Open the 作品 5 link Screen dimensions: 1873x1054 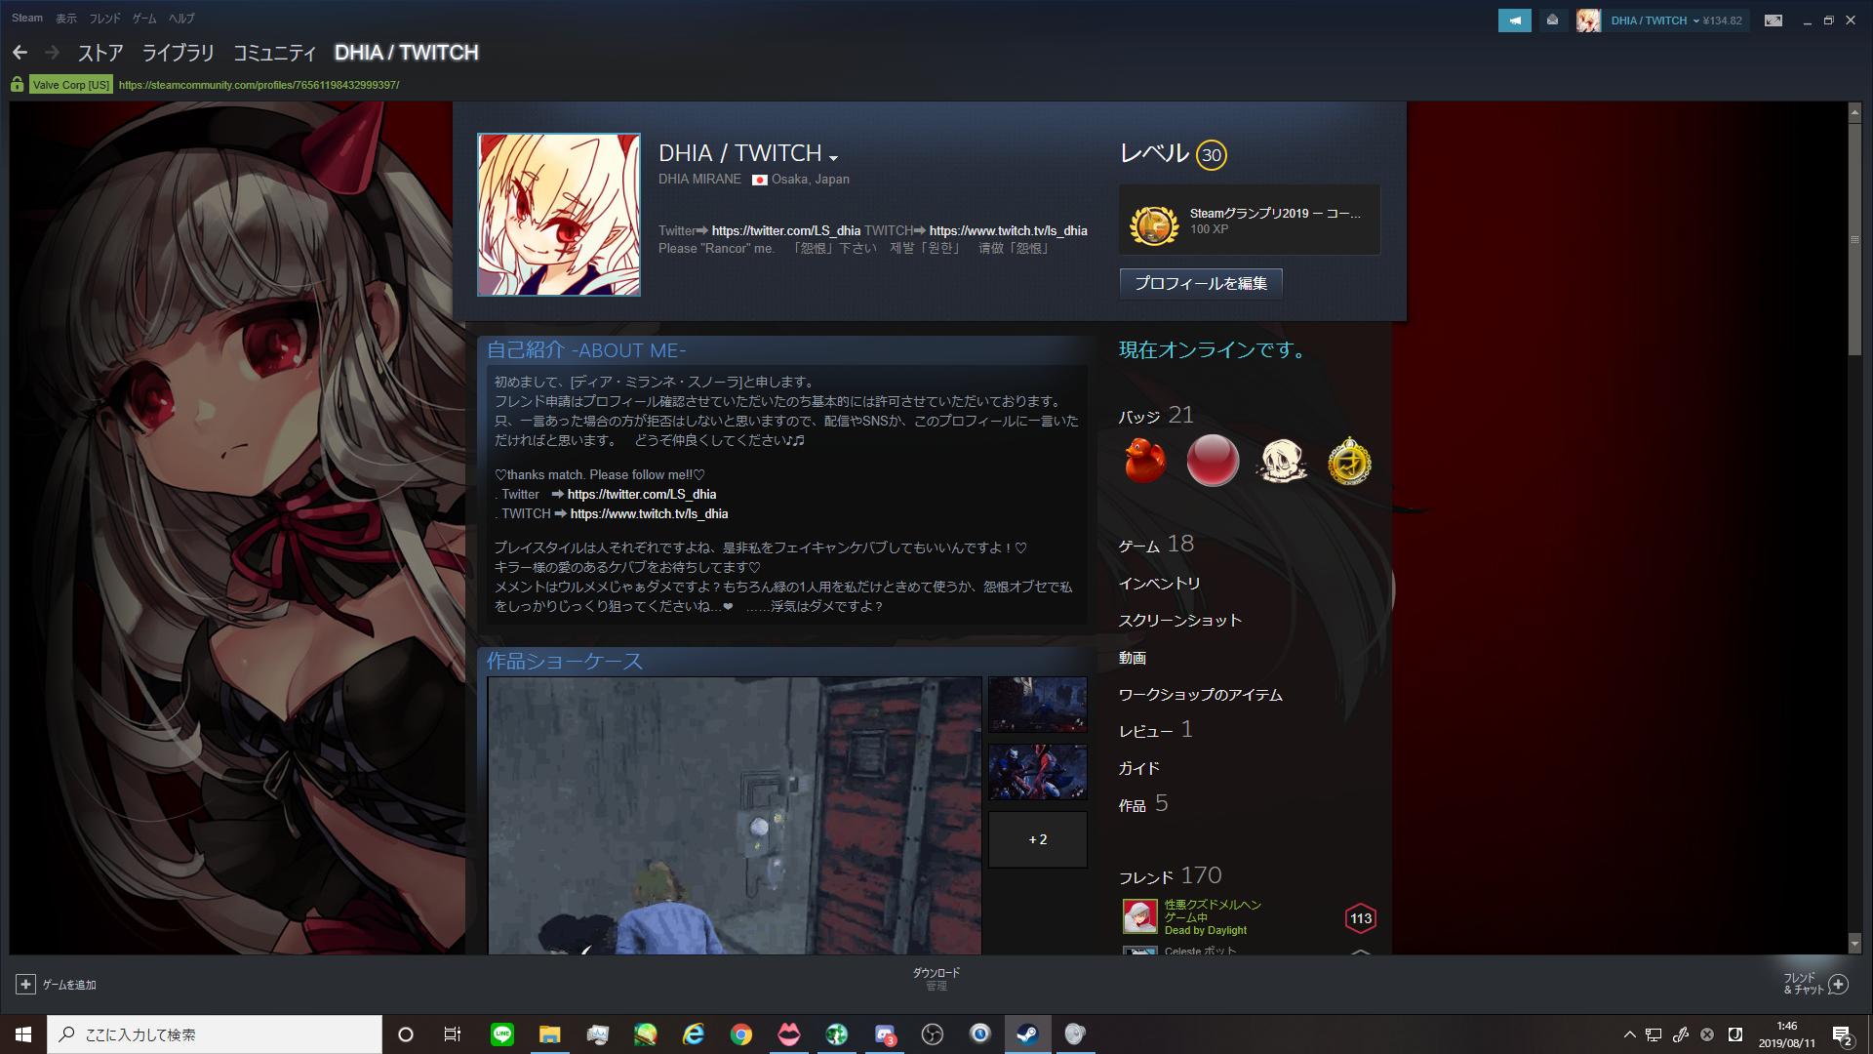(x=1143, y=804)
